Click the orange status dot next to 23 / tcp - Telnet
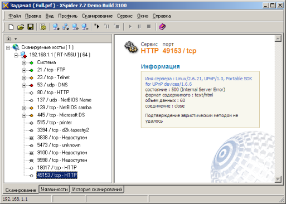Screen dimensions: 286x204 (x=31, y=78)
